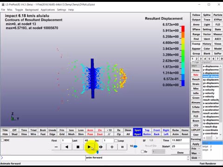
Task: Open the Help menu
Action: [71, 10]
